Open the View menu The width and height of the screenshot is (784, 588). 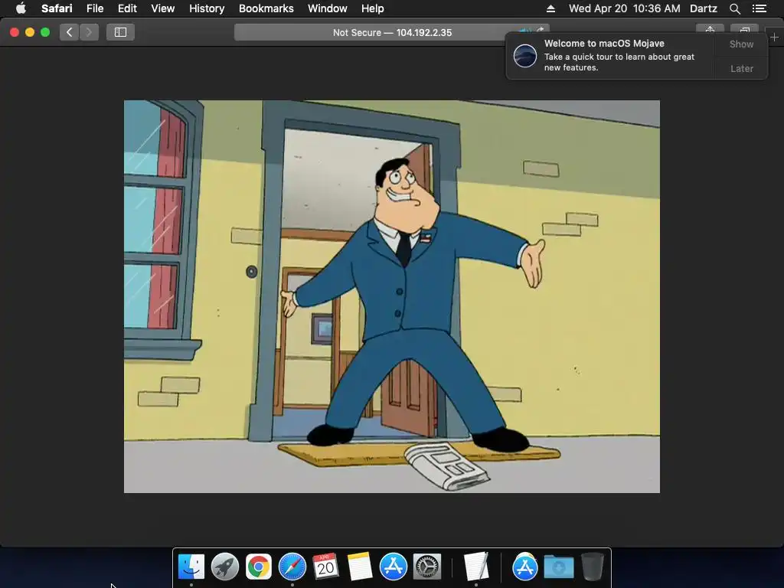coord(162,8)
